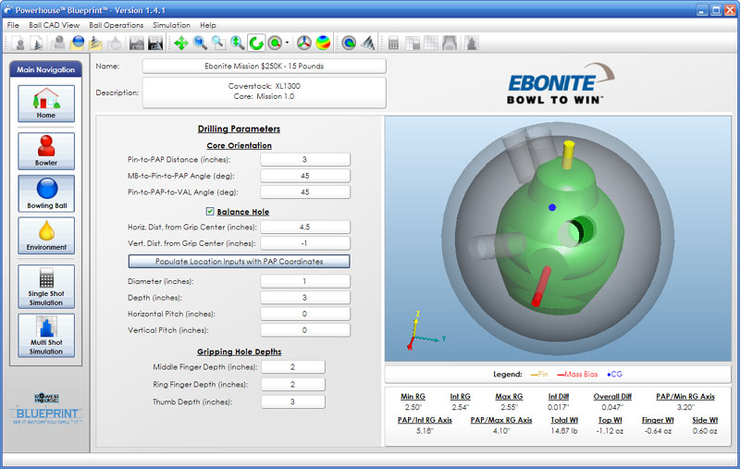Screen dimensions: 740x469
Task: Click the balance hole Depth input
Action: tap(305, 298)
